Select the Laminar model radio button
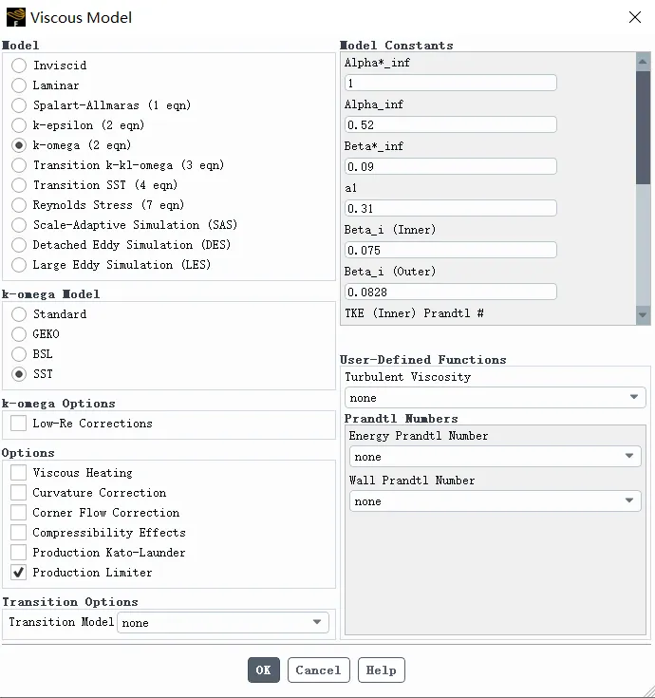The image size is (655, 698). (19, 85)
